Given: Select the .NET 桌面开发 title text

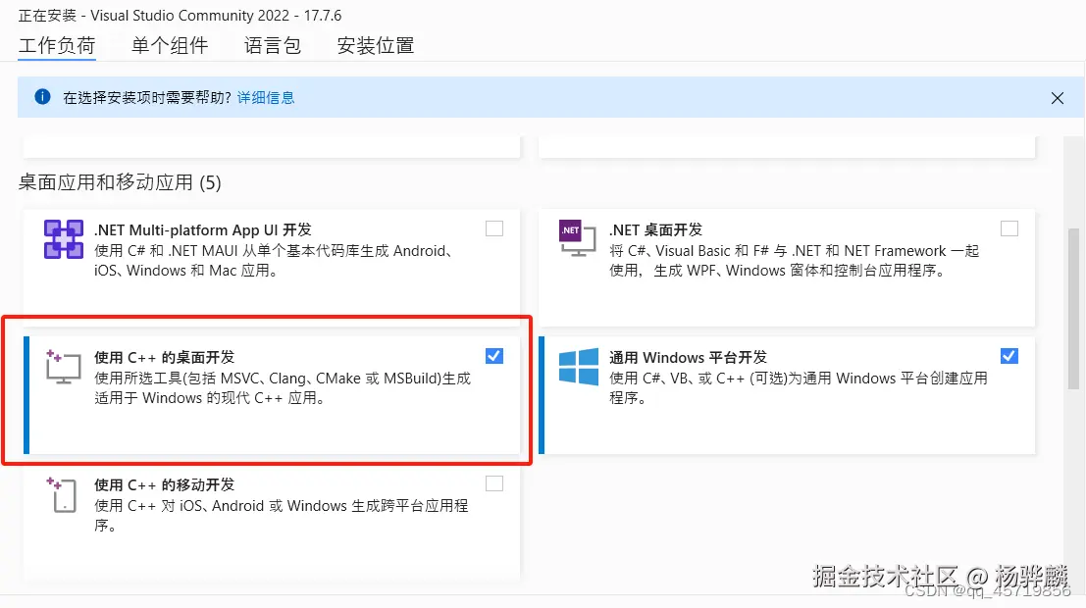Looking at the screenshot, I should [656, 229].
